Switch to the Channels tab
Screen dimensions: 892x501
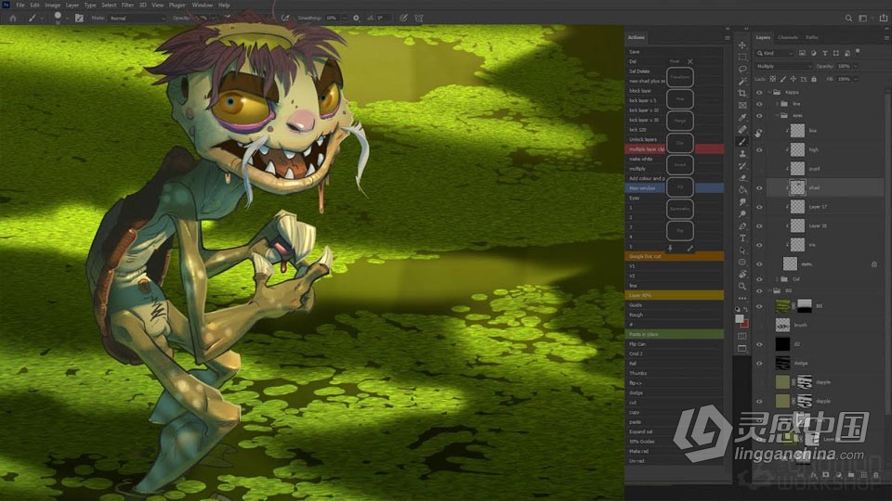(x=788, y=37)
